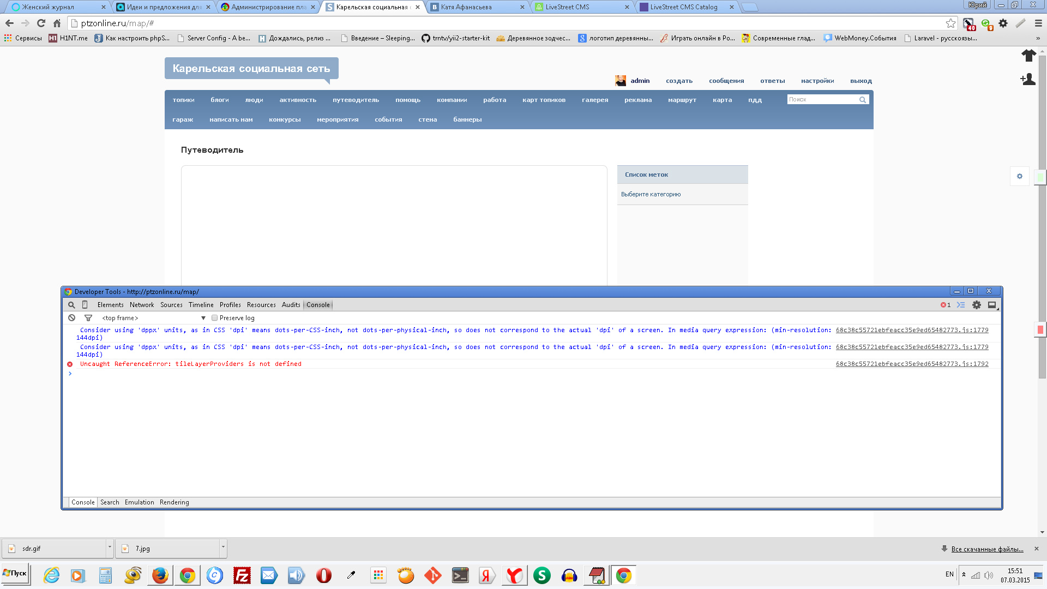1047x589 pixels.
Task: Switch to the Network tab in DevTools
Action: (142, 305)
